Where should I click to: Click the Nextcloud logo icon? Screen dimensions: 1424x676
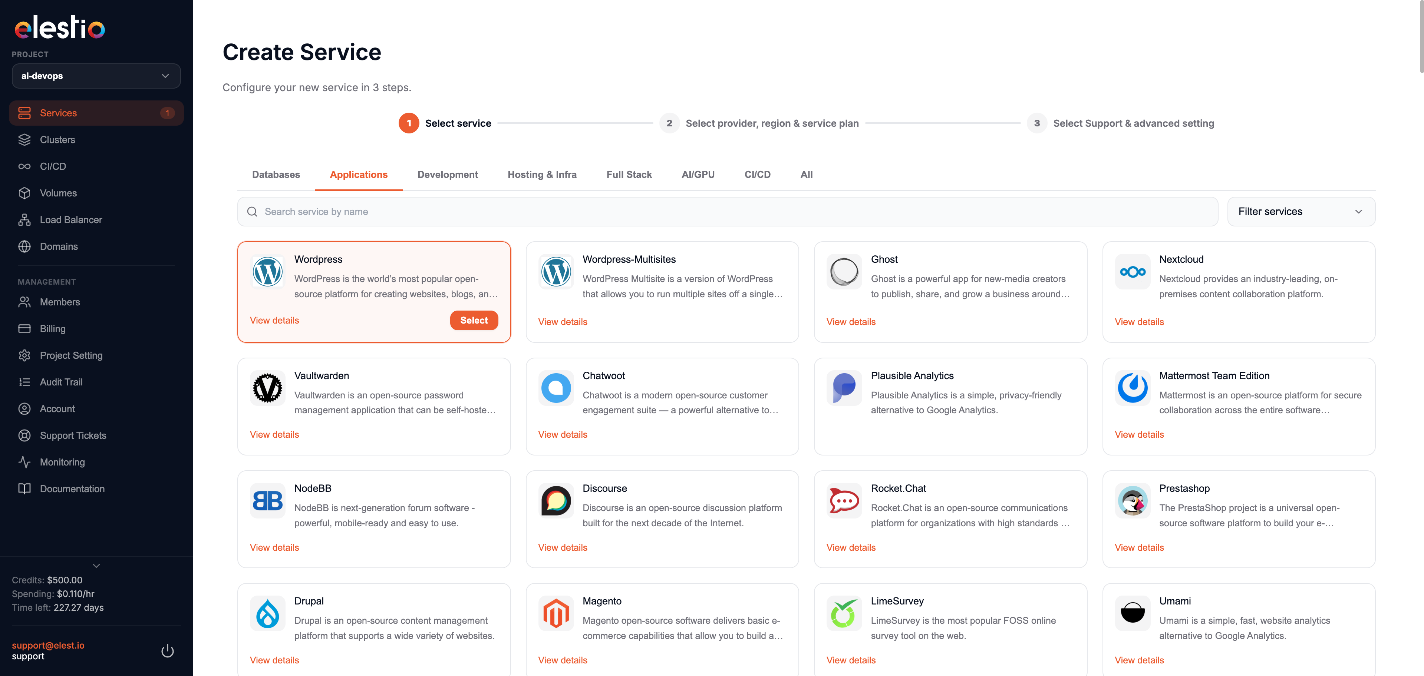click(1132, 272)
